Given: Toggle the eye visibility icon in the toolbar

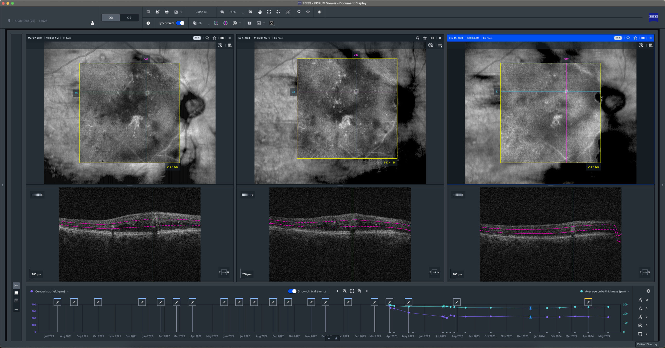Looking at the screenshot, I should point(320,12).
